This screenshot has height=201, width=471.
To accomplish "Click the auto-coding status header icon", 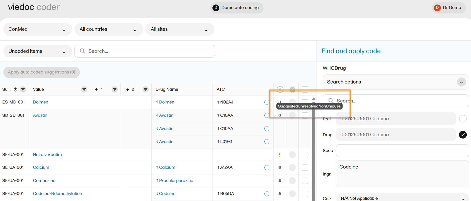I will click(x=280, y=89).
